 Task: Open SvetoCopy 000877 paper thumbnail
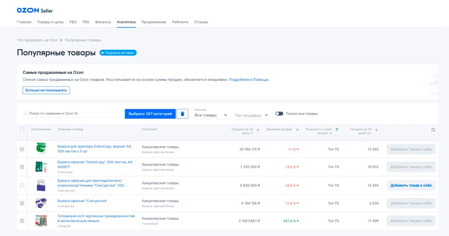[x=41, y=166]
